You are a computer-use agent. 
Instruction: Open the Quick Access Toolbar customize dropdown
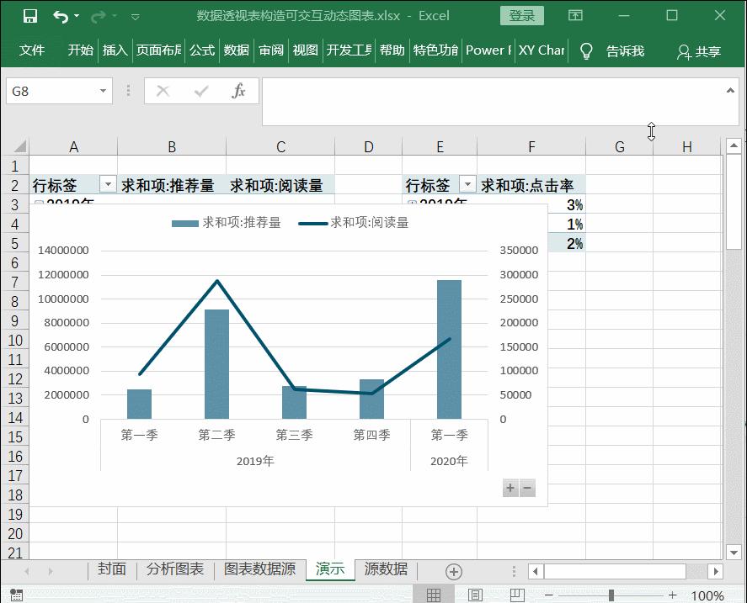(136, 15)
